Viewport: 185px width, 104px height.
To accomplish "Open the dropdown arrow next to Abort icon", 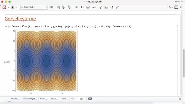I will (x=17, y=7).
